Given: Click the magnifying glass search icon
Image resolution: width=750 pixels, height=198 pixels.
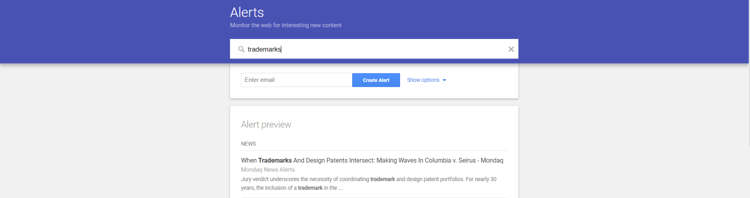Looking at the screenshot, I should pyautogui.click(x=241, y=49).
